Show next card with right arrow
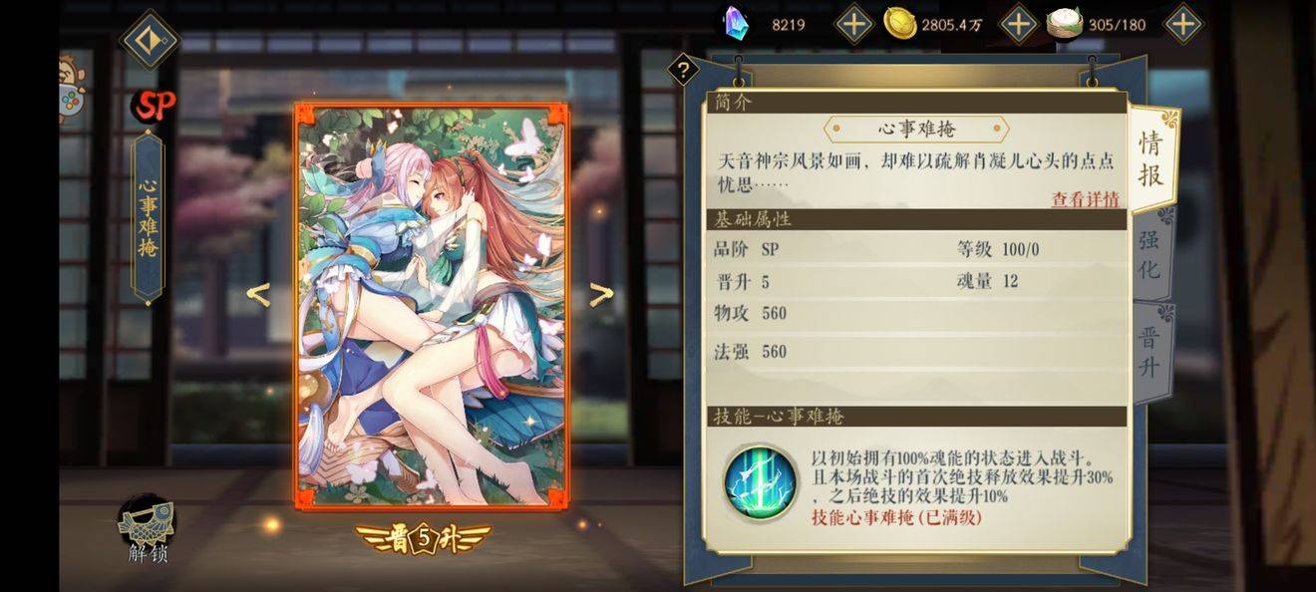 (x=600, y=294)
